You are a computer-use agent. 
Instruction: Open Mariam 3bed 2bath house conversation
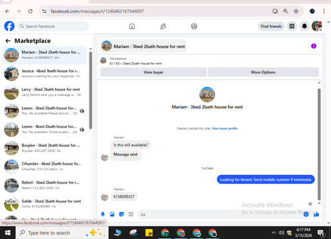[44, 55]
